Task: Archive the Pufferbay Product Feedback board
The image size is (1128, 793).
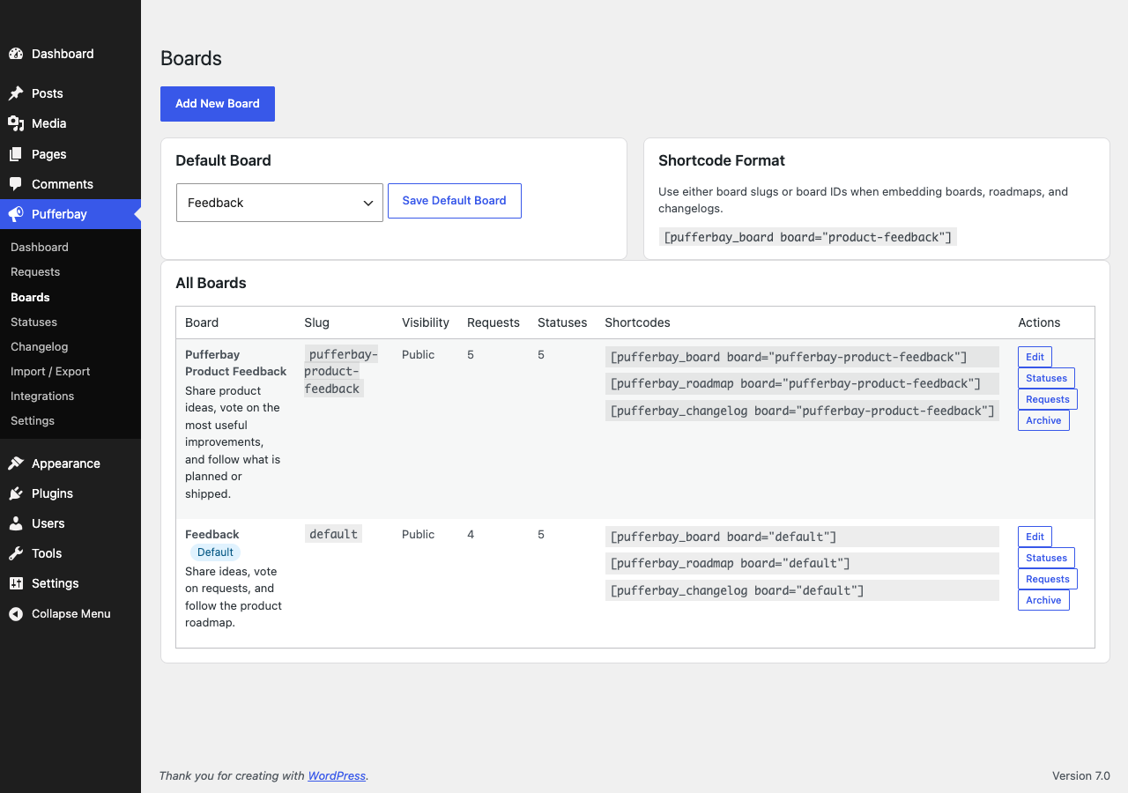Action: coord(1043,420)
